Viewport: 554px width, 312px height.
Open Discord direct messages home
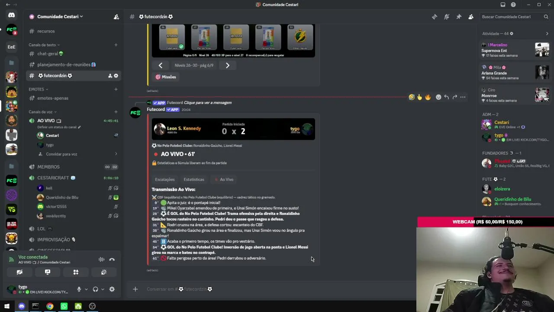click(12, 15)
